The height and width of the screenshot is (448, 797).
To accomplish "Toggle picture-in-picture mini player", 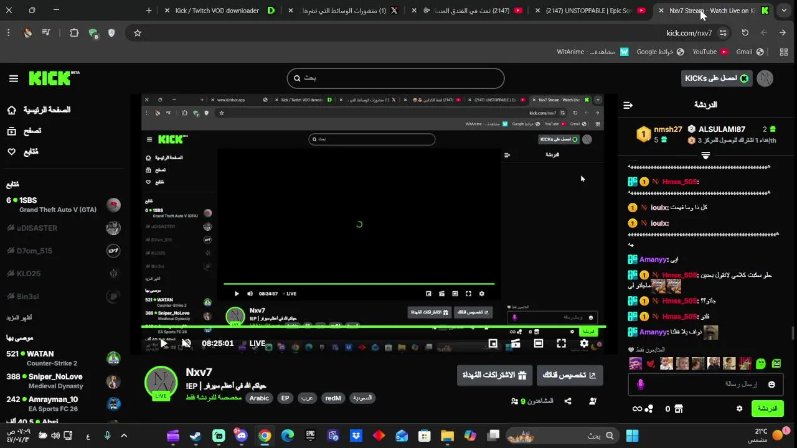I will [493, 343].
